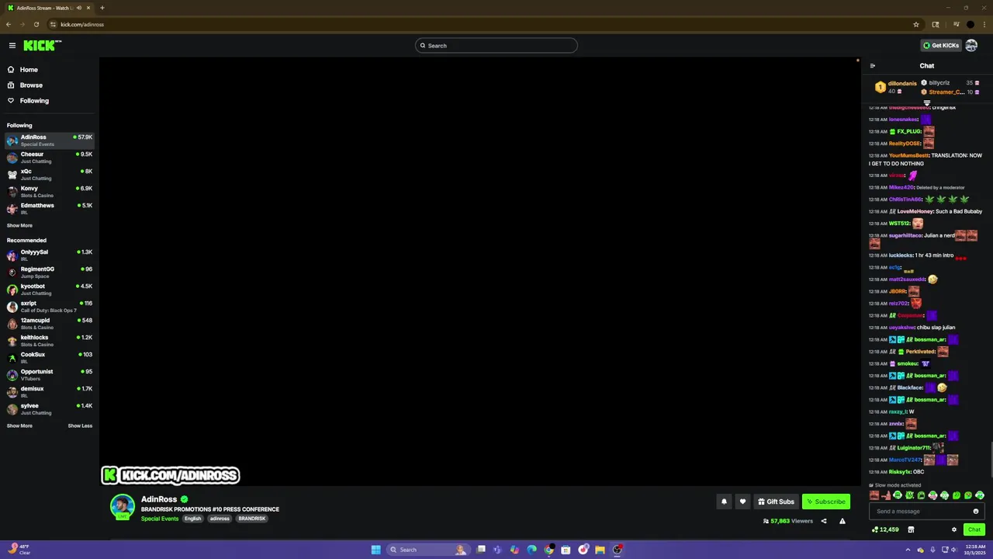Click the microphone icon in the system tray
Image resolution: width=993 pixels, height=559 pixels.
(x=932, y=550)
